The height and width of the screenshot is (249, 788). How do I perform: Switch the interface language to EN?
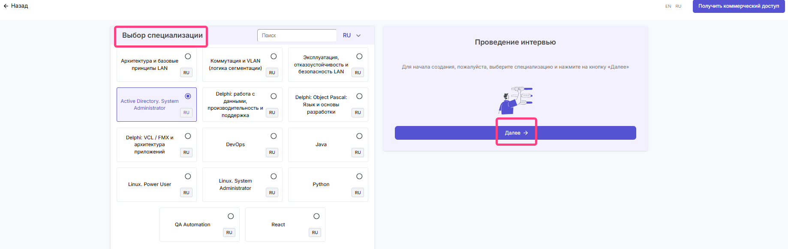pos(668,6)
